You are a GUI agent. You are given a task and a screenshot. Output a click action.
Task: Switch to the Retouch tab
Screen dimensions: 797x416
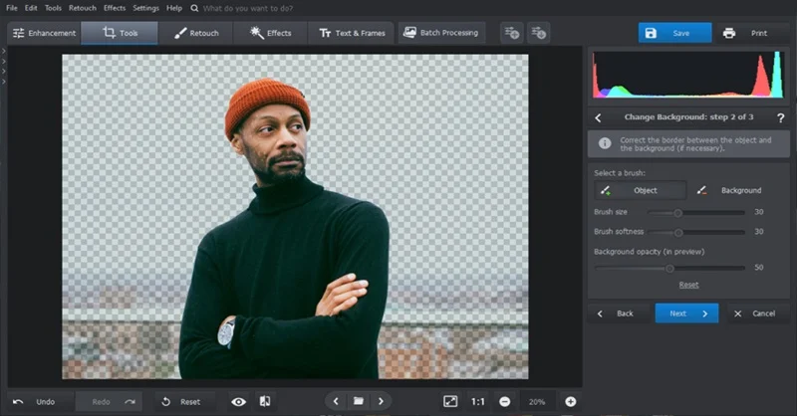(196, 33)
